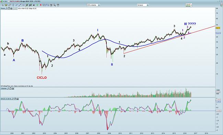
Task: Select the text box annotation tool
Action: coord(51,5)
